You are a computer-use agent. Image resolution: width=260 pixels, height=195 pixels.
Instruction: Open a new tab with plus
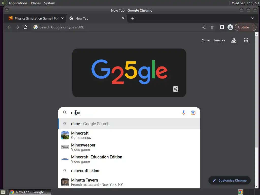[133, 18]
